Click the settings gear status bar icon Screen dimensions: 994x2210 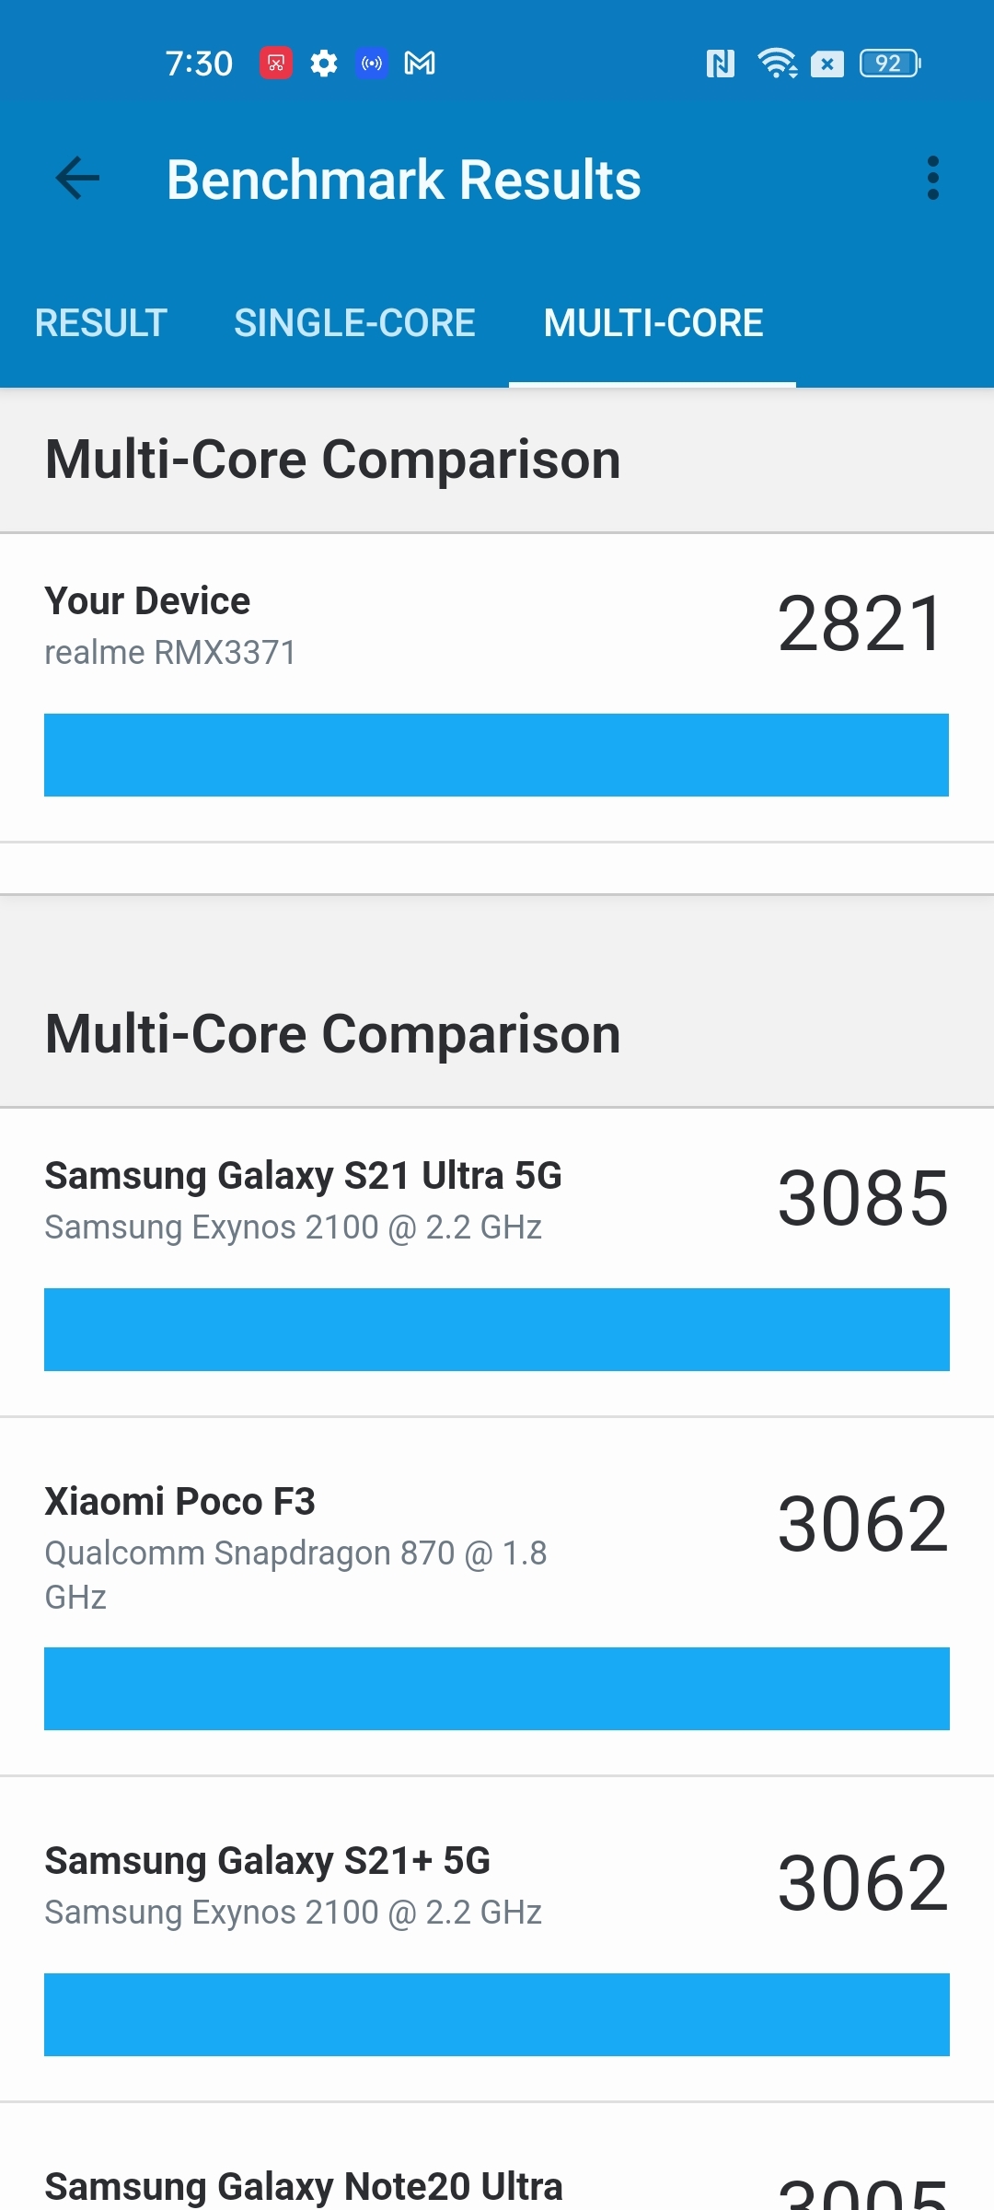click(324, 63)
